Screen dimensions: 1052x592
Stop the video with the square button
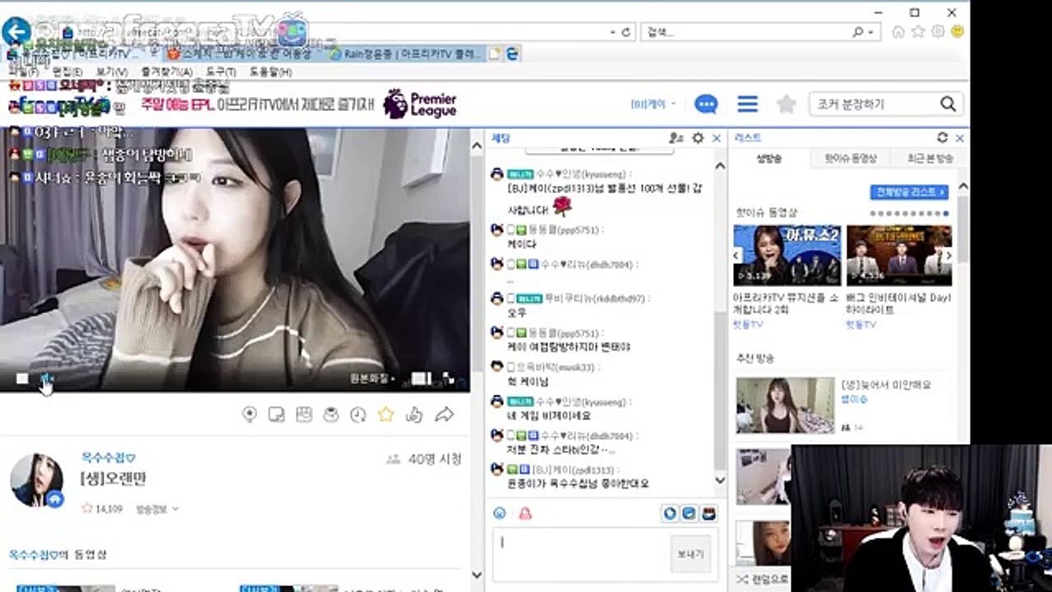pyautogui.click(x=22, y=378)
